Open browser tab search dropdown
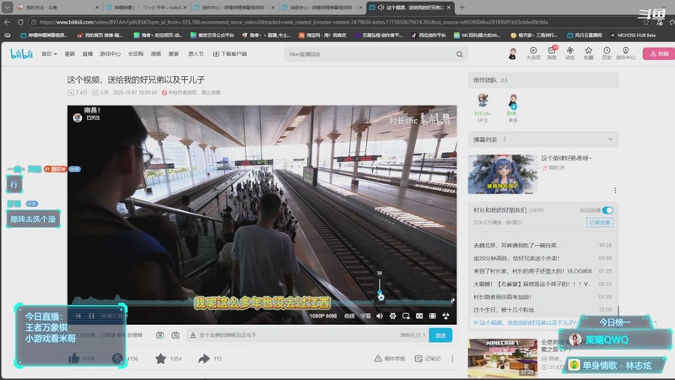The height and width of the screenshot is (380, 675). [8, 8]
